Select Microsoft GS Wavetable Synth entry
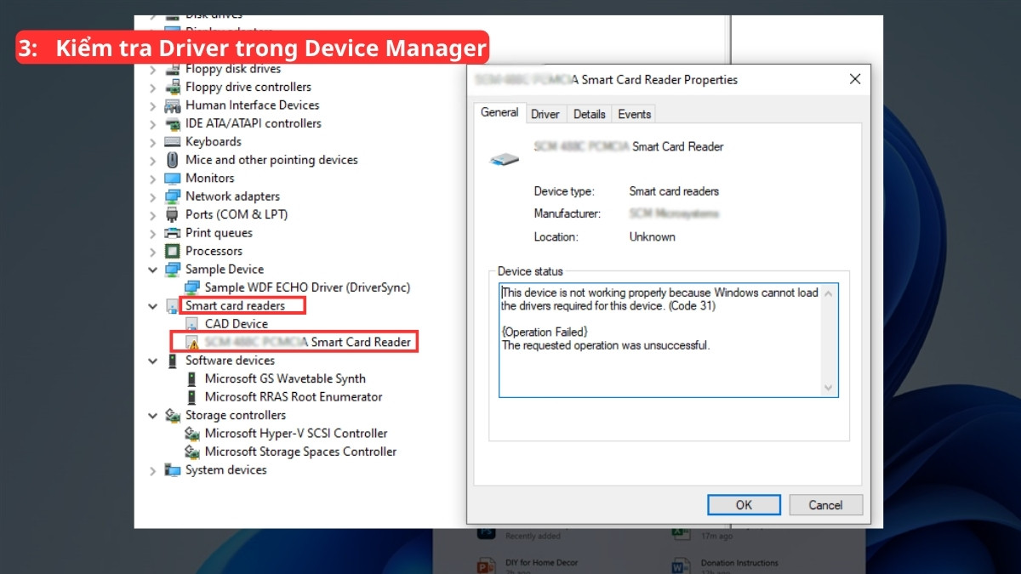1021x574 pixels. coord(285,379)
